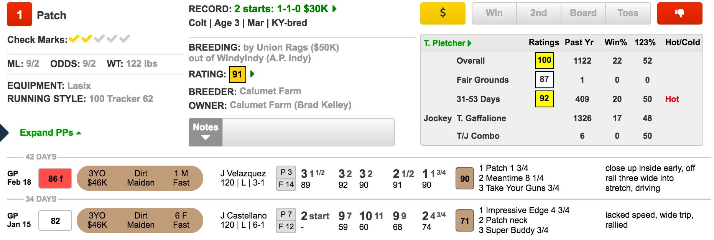Type in the Notes text field
714x240 pixels.
pyautogui.click(x=308, y=132)
